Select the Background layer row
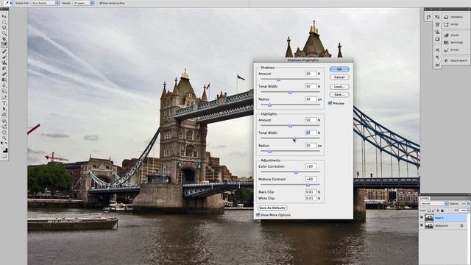The height and width of the screenshot is (265, 471). 444,225
